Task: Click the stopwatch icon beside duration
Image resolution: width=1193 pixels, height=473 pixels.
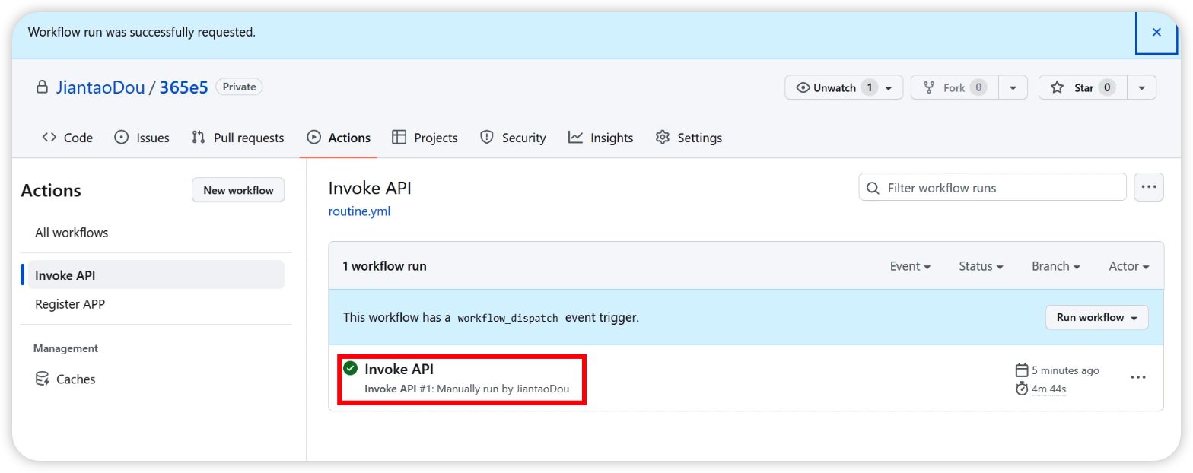Action: [1022, 389]
